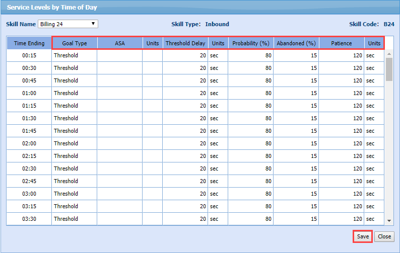Click the ASA column header
400x253 pixels.
120,43
